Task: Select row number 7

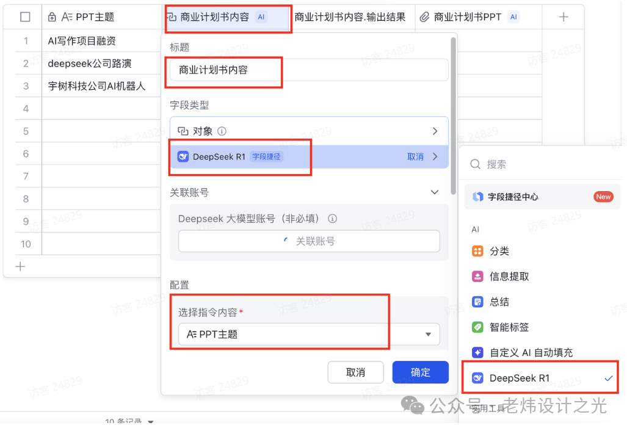Action: [26, 176]
